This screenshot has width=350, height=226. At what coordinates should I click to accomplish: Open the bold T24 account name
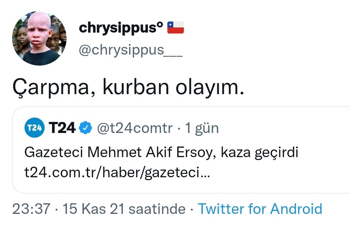tap(62, 128)
